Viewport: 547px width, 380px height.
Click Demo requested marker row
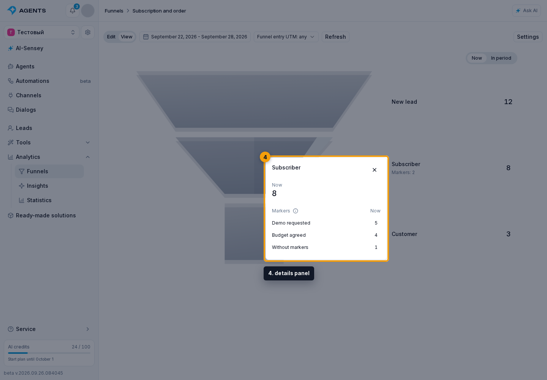pos(326,223)
